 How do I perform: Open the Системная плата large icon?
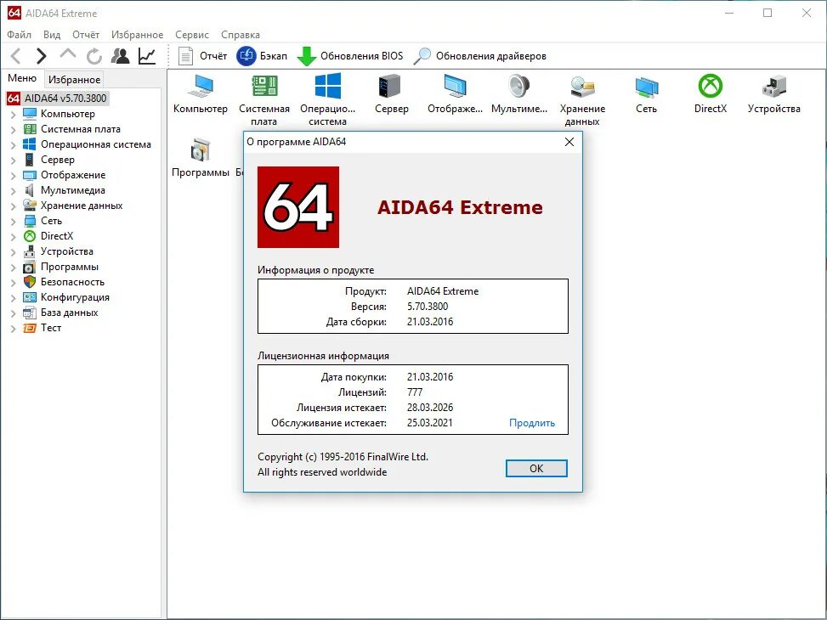click(x=264, y=101)
